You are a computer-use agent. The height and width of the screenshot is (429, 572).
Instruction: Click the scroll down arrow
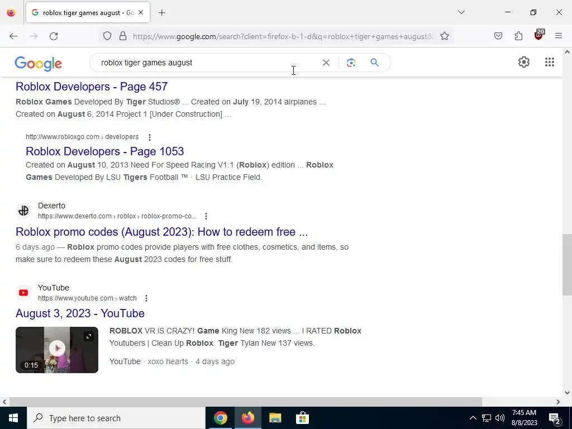[567, 393]
